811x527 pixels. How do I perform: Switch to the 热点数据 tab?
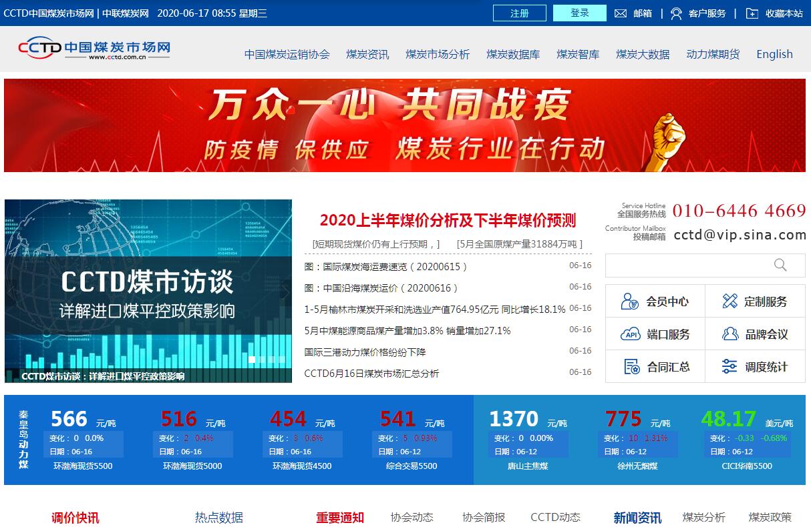coord(218,518)
